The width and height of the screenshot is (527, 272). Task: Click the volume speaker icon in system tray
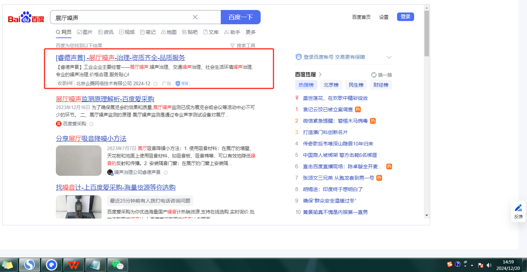click(x=489, y=265)
